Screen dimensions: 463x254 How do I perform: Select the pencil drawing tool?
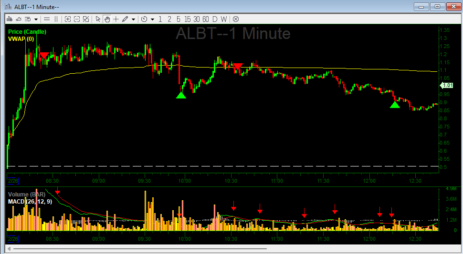[125, 19]
